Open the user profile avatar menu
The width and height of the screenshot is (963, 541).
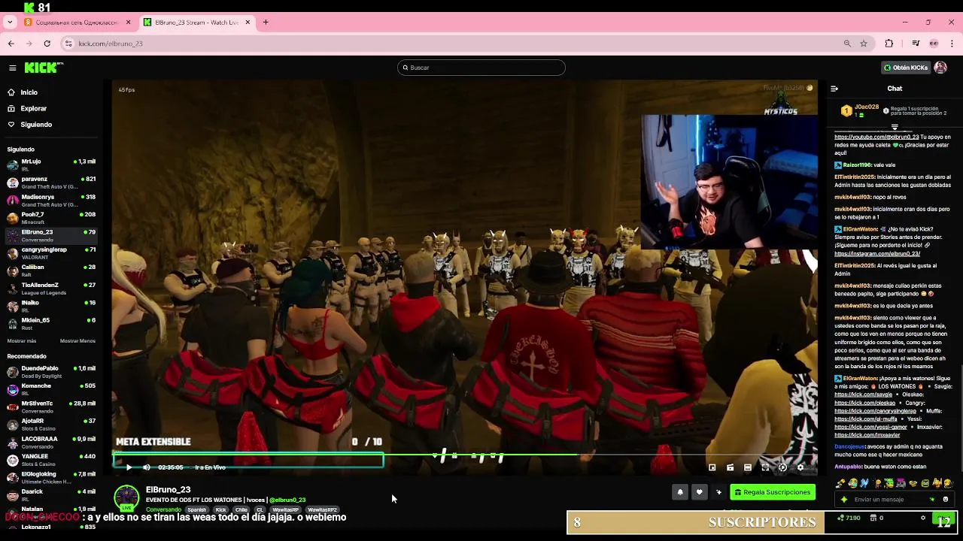click(940, 68)
